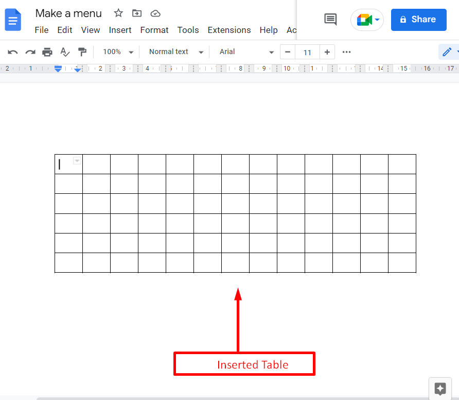This screenshot has width=459, height=400.
Task: Open the Format menu
Action: pyautogui.click(x=154, y=30)
